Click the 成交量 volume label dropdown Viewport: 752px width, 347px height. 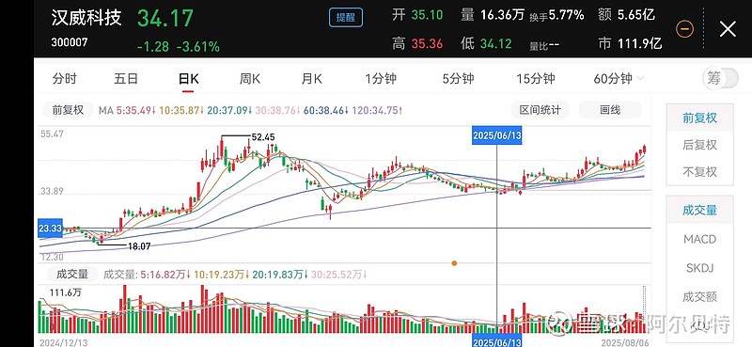coord(72,275)
